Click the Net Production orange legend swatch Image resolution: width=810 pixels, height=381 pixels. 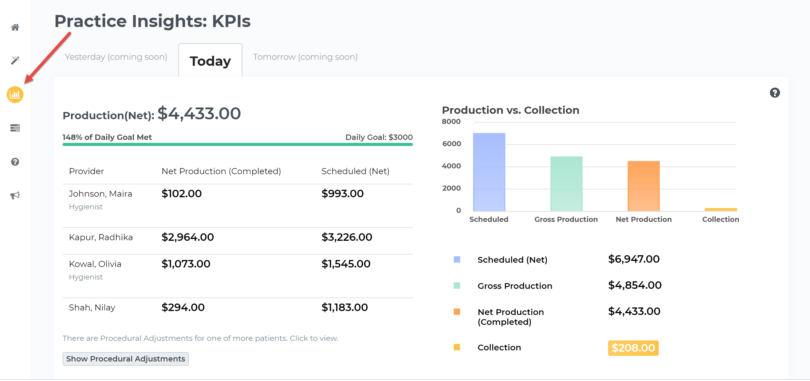[x=457, y=312]
